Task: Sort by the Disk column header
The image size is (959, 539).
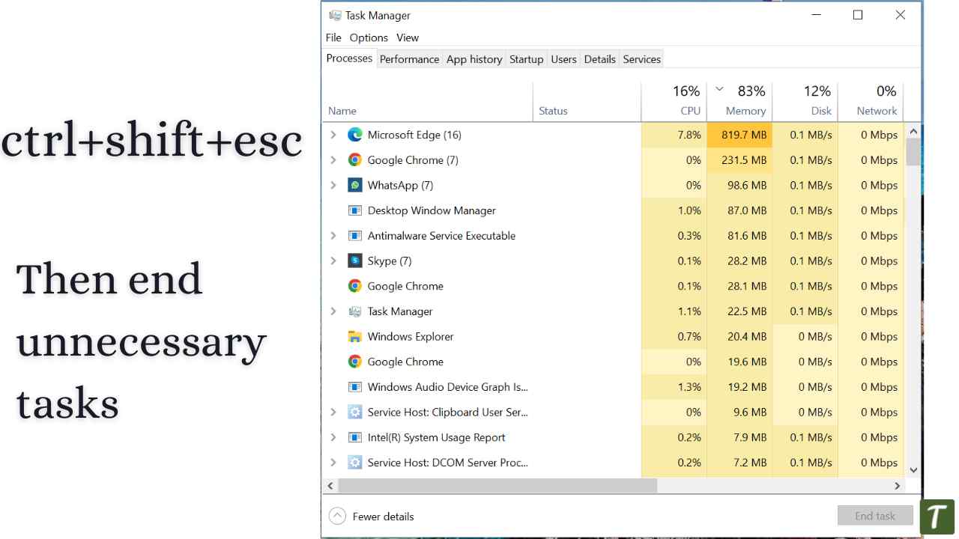Action: (805, 101)
